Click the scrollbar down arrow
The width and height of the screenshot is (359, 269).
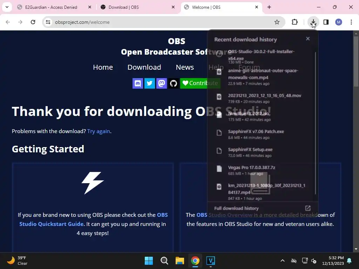click(x=356, y=249)
